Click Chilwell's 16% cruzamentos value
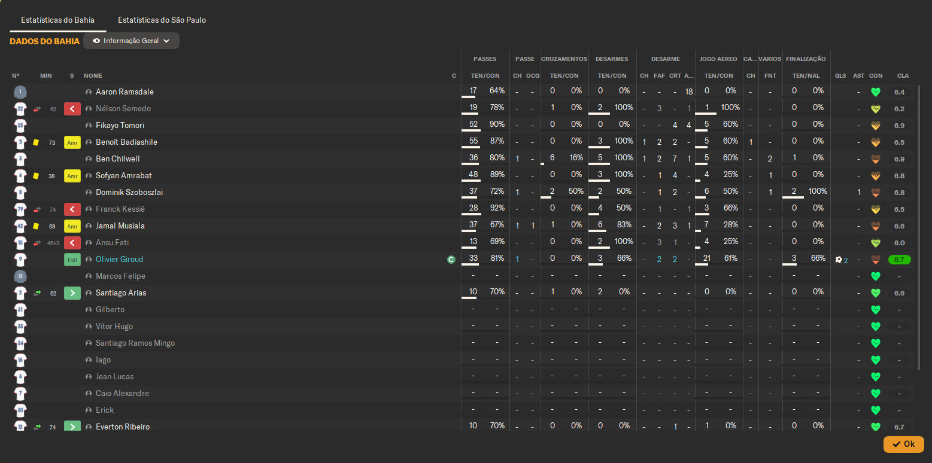This screenshot has width=932, height=463. (576, 157)
